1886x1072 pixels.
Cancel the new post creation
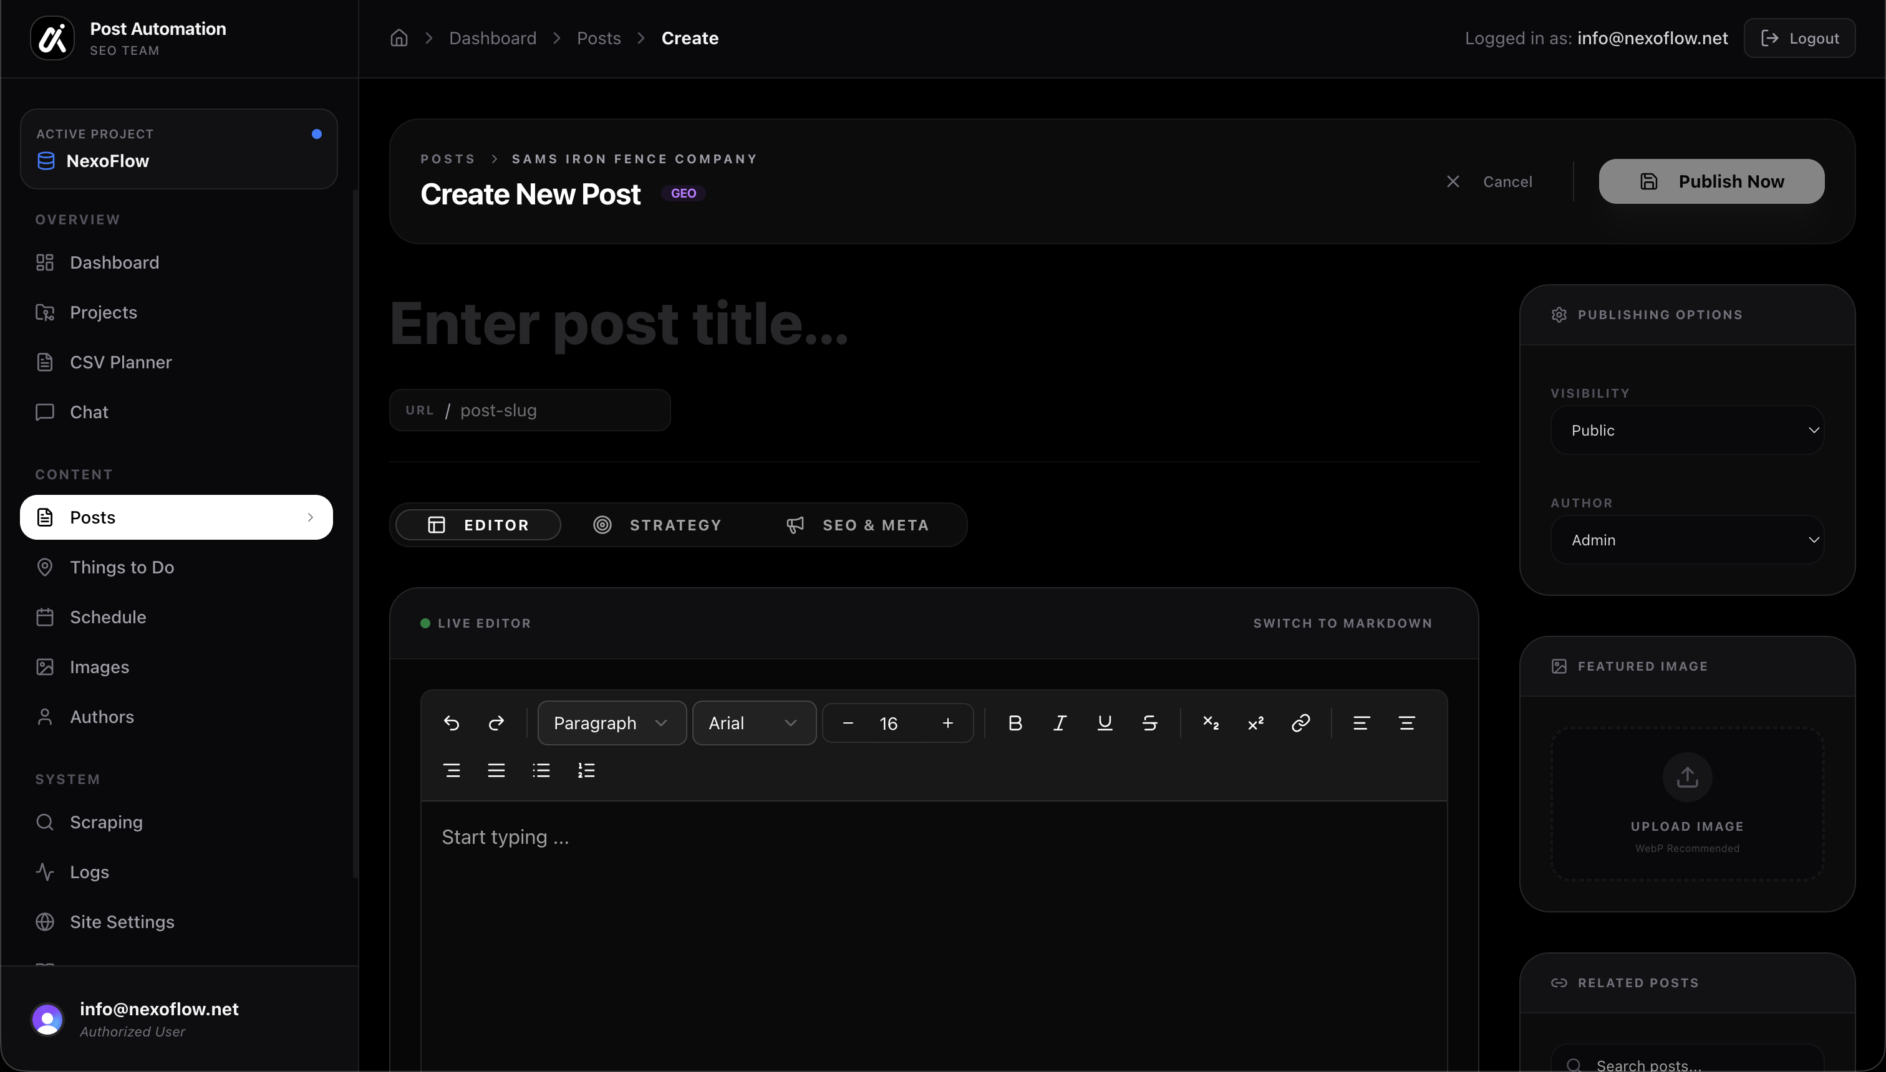point(1491,181)
